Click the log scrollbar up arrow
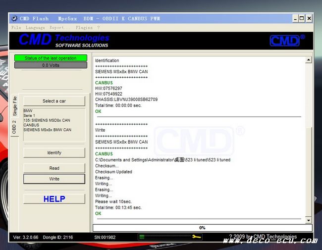 pos(309,60)
